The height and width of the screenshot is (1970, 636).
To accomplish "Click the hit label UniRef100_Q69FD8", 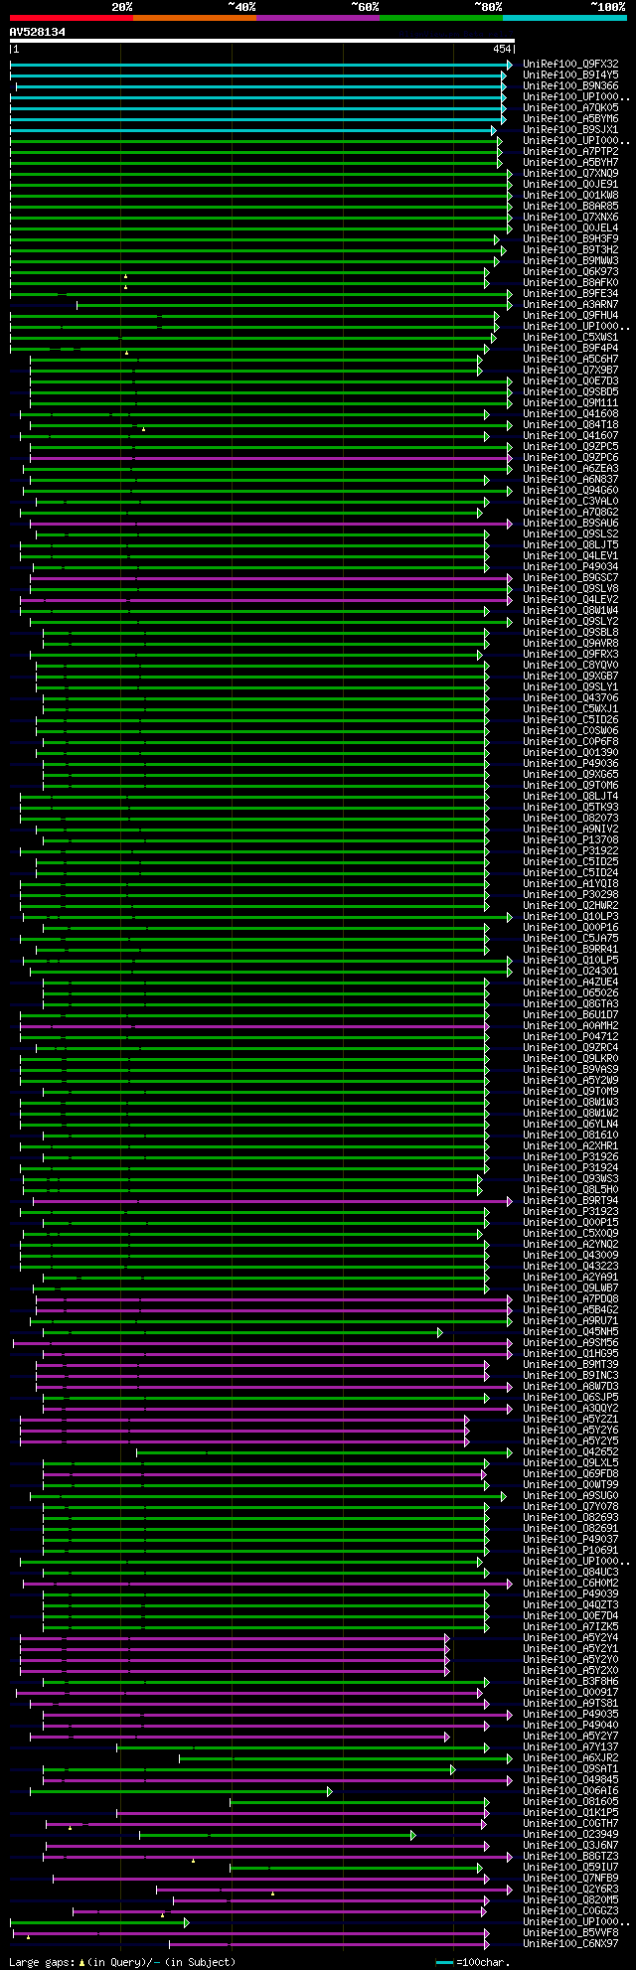I will (x=570, y=1473).
